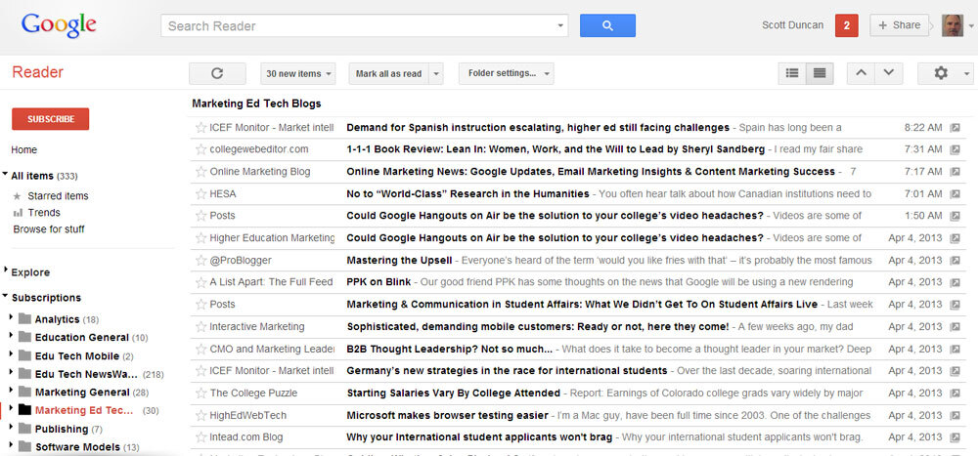Star the @ProBlogger Mastering the Upsell item

coord(200,261)
